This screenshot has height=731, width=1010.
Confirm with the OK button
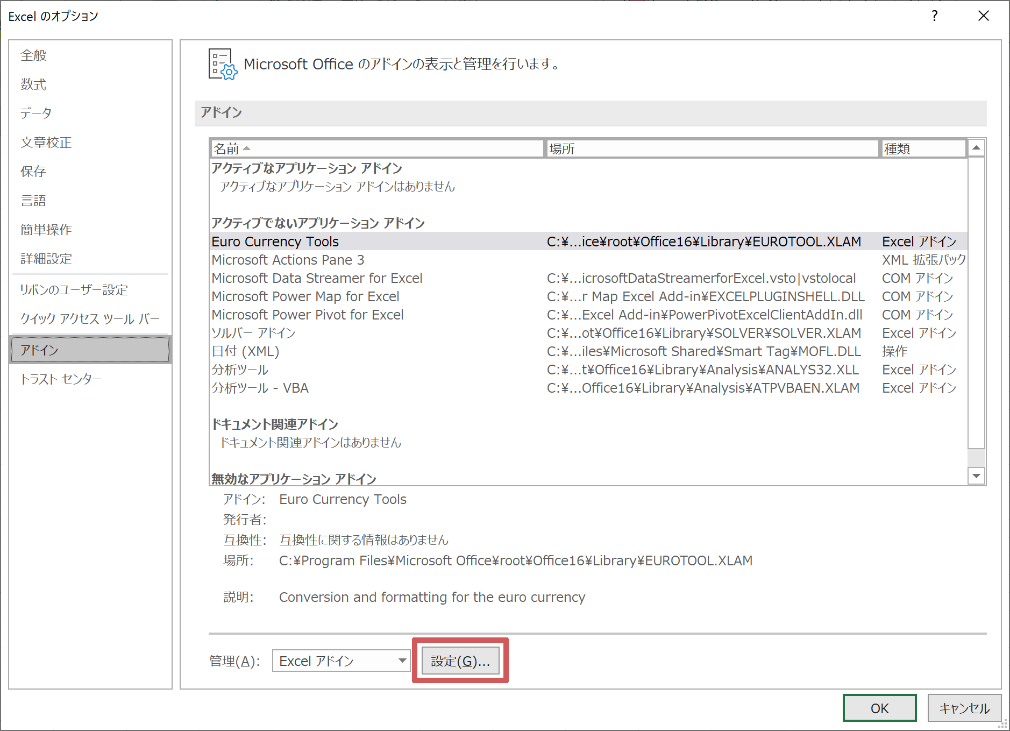coord(879,708)
